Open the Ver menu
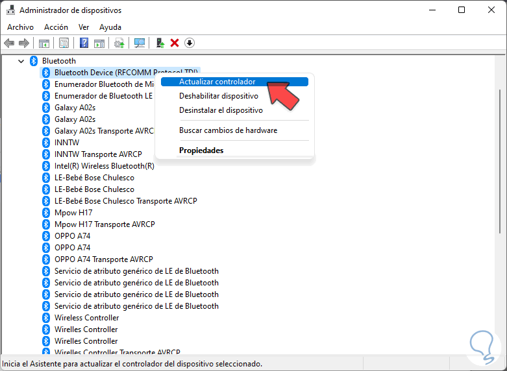The height and width of the screenshot is (371, 507). tap(84, 27)
